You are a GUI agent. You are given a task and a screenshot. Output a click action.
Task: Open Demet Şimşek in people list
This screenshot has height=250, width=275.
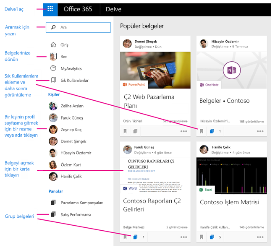73,141
